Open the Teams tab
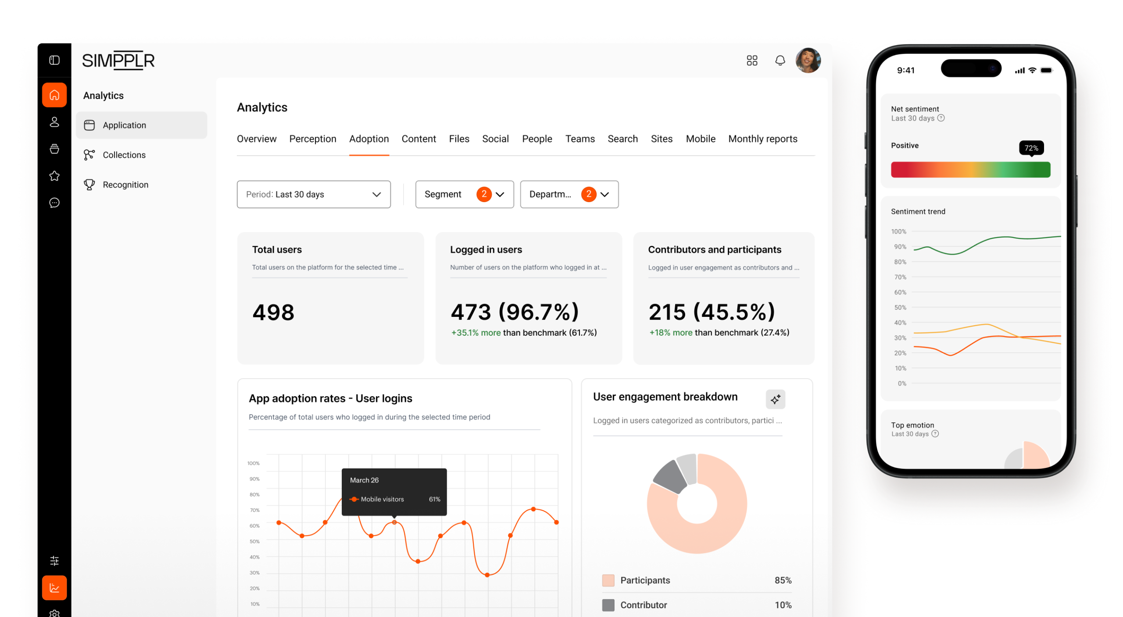Viewport: 1123px width, 617px height. tap(580, 139)
